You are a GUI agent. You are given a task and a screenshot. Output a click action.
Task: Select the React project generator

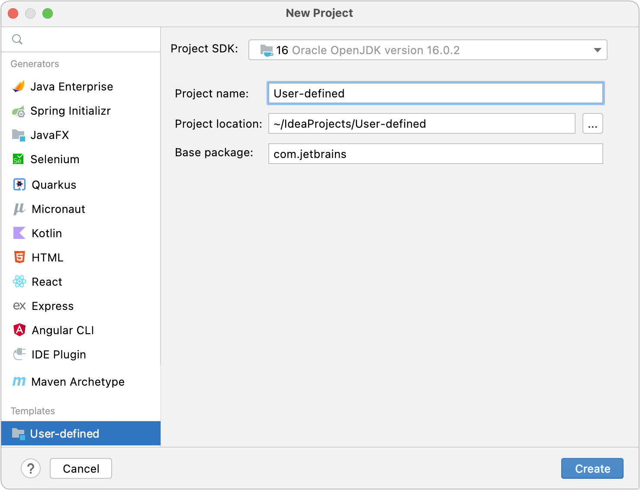click(x=81, y=282)
